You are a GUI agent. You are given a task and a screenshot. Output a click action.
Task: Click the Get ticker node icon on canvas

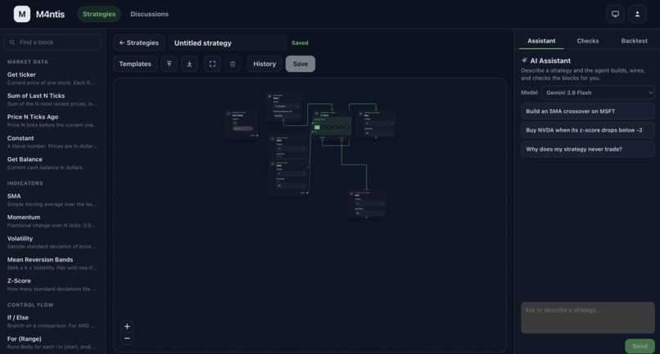228,114
